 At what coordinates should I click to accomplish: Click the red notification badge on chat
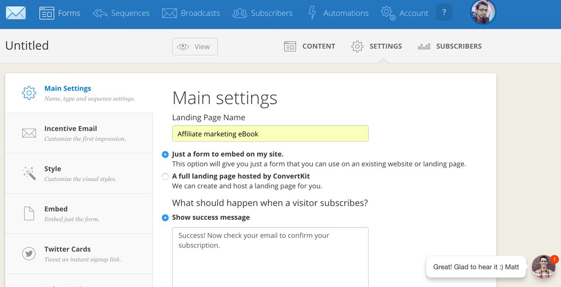click(x=554, y=259)
